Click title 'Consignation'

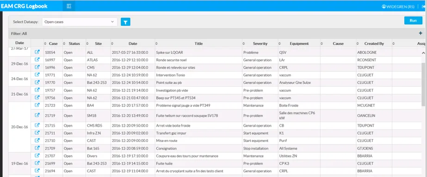pyautogui.click(x=166, y=148)
